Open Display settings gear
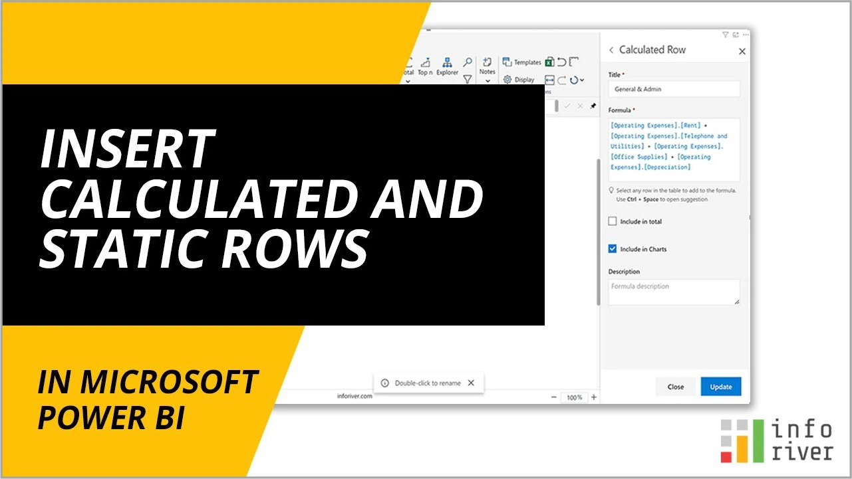 click(519, 80)
